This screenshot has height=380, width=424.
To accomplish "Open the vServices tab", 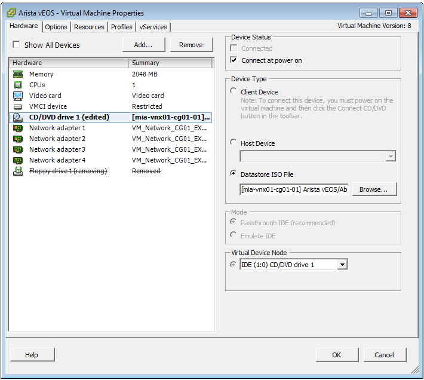I will tap(153, 27).
